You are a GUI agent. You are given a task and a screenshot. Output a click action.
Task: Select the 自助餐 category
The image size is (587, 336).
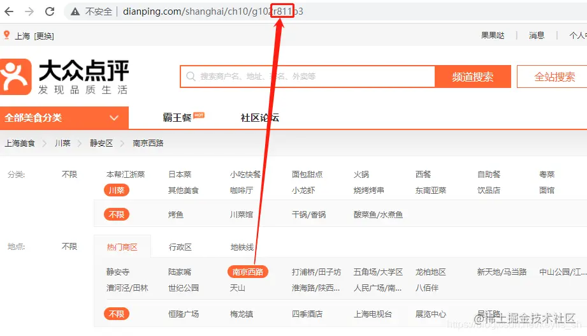click(x=489, y=174)
